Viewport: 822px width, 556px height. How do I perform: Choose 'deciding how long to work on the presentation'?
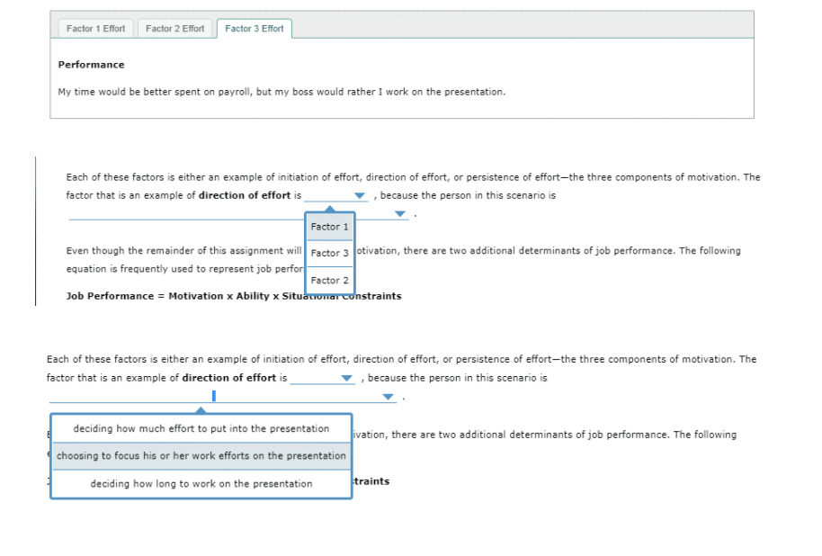pos(201,483)
